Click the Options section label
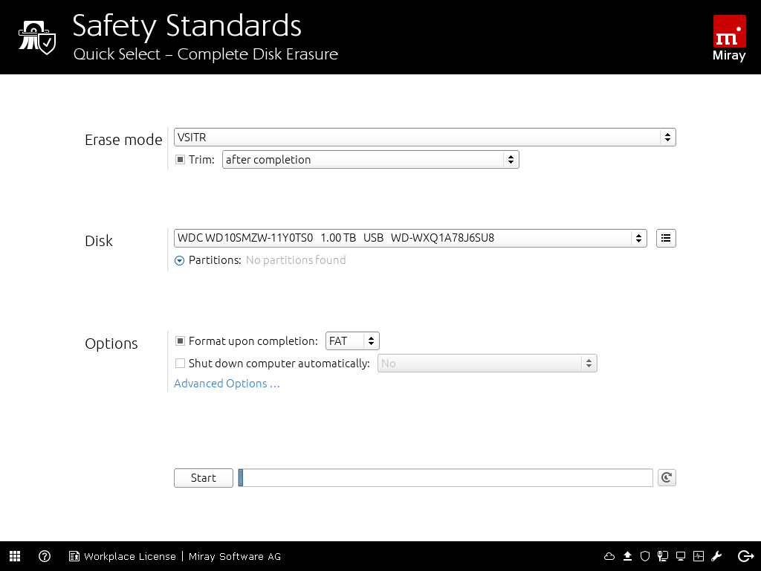 point(111,343)
